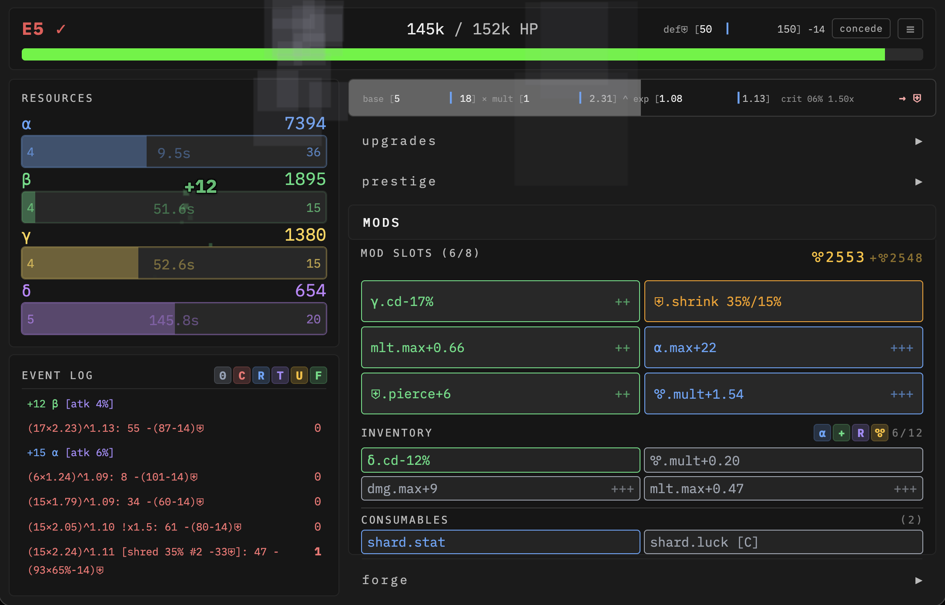
Task: Click the U event log filter
Action: click(x=299, y=376)
